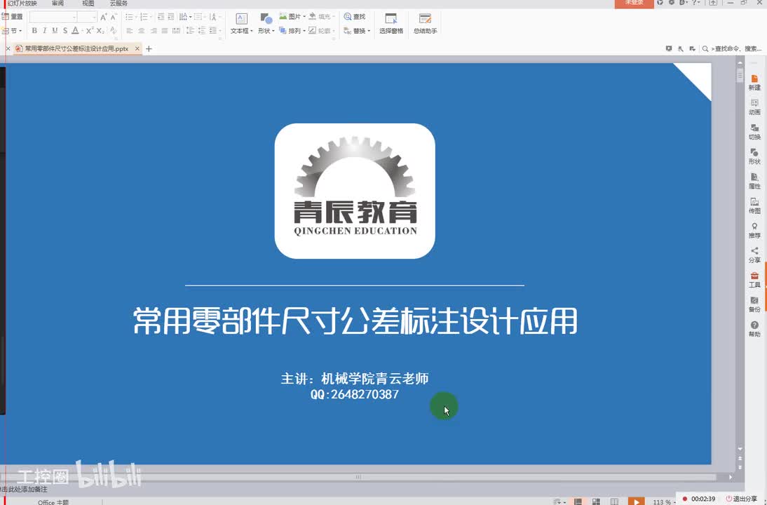
Task: Switch to Normal view in status bar
Action: tap(578, 501)
